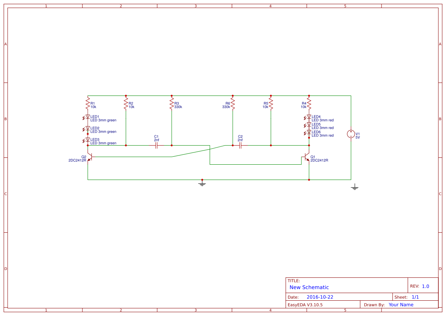Select LED3 green diode symbol
446x316 pixels.
tap(86, 140)
